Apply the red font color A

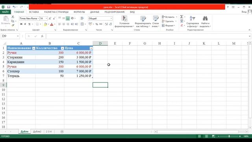(x=52, y=24)
